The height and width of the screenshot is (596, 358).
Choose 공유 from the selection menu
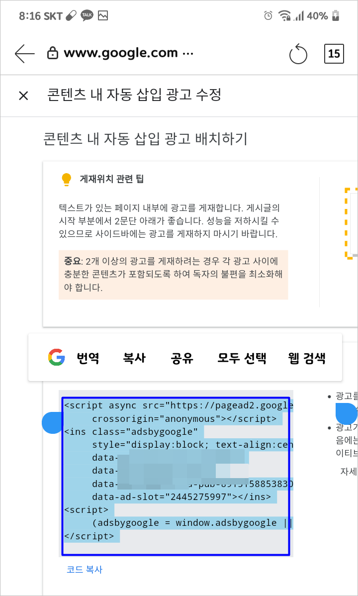click(x=181, y=358)
